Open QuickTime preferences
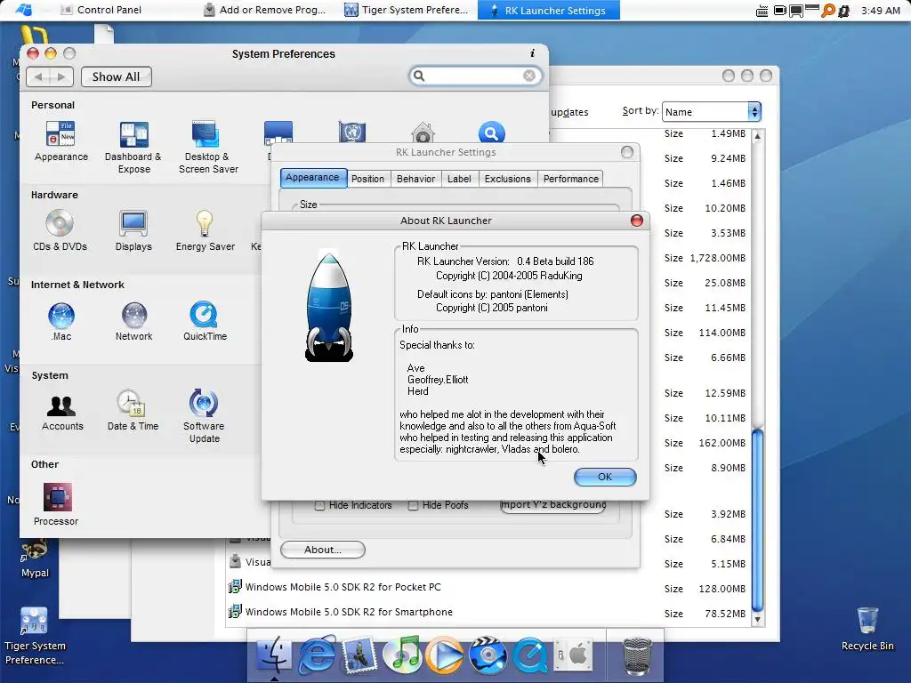The image size is (911, 683). pos(205,321)
